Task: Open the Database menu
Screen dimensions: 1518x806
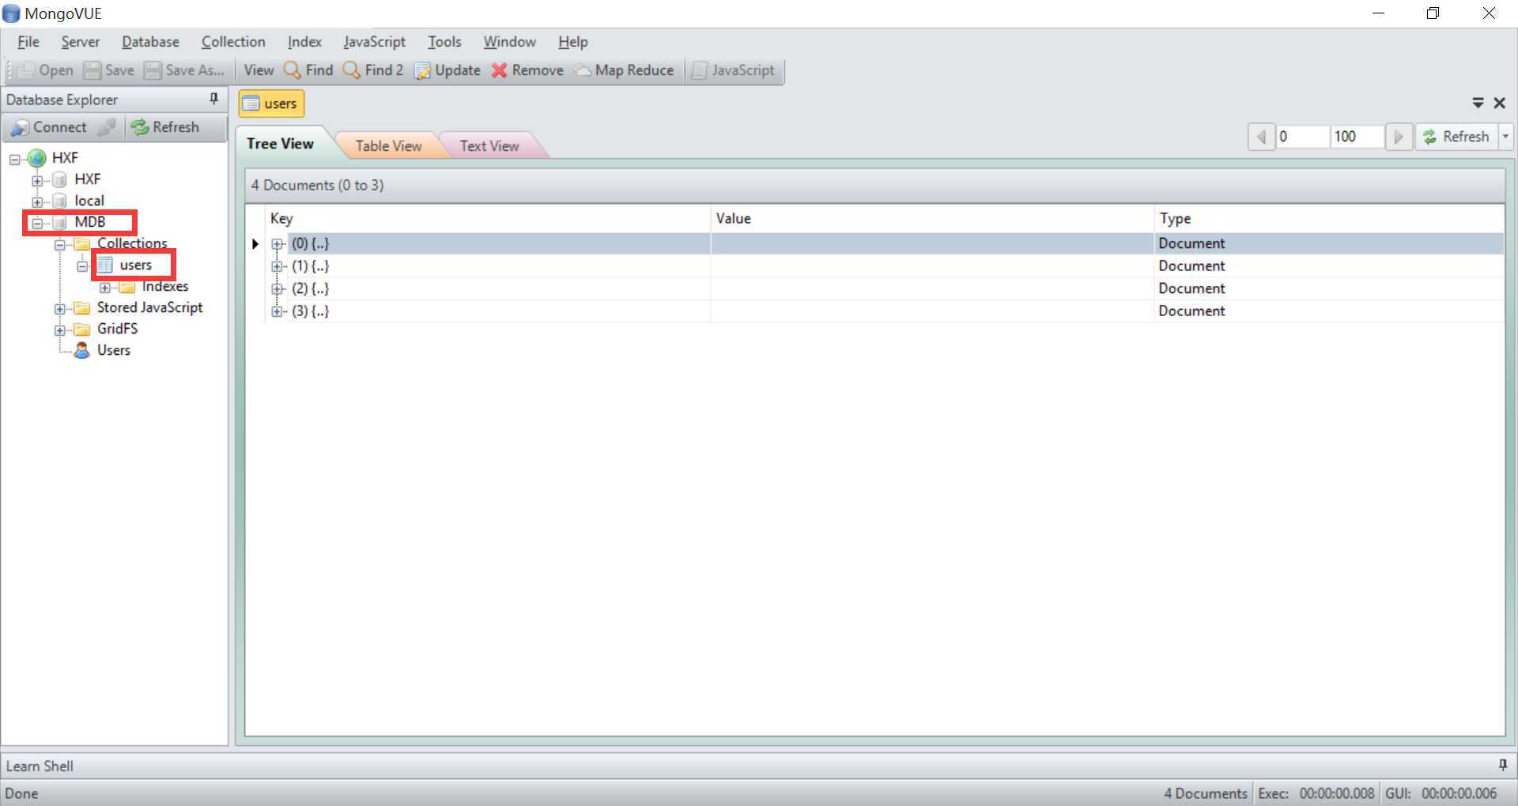Action: pos(150,42)
